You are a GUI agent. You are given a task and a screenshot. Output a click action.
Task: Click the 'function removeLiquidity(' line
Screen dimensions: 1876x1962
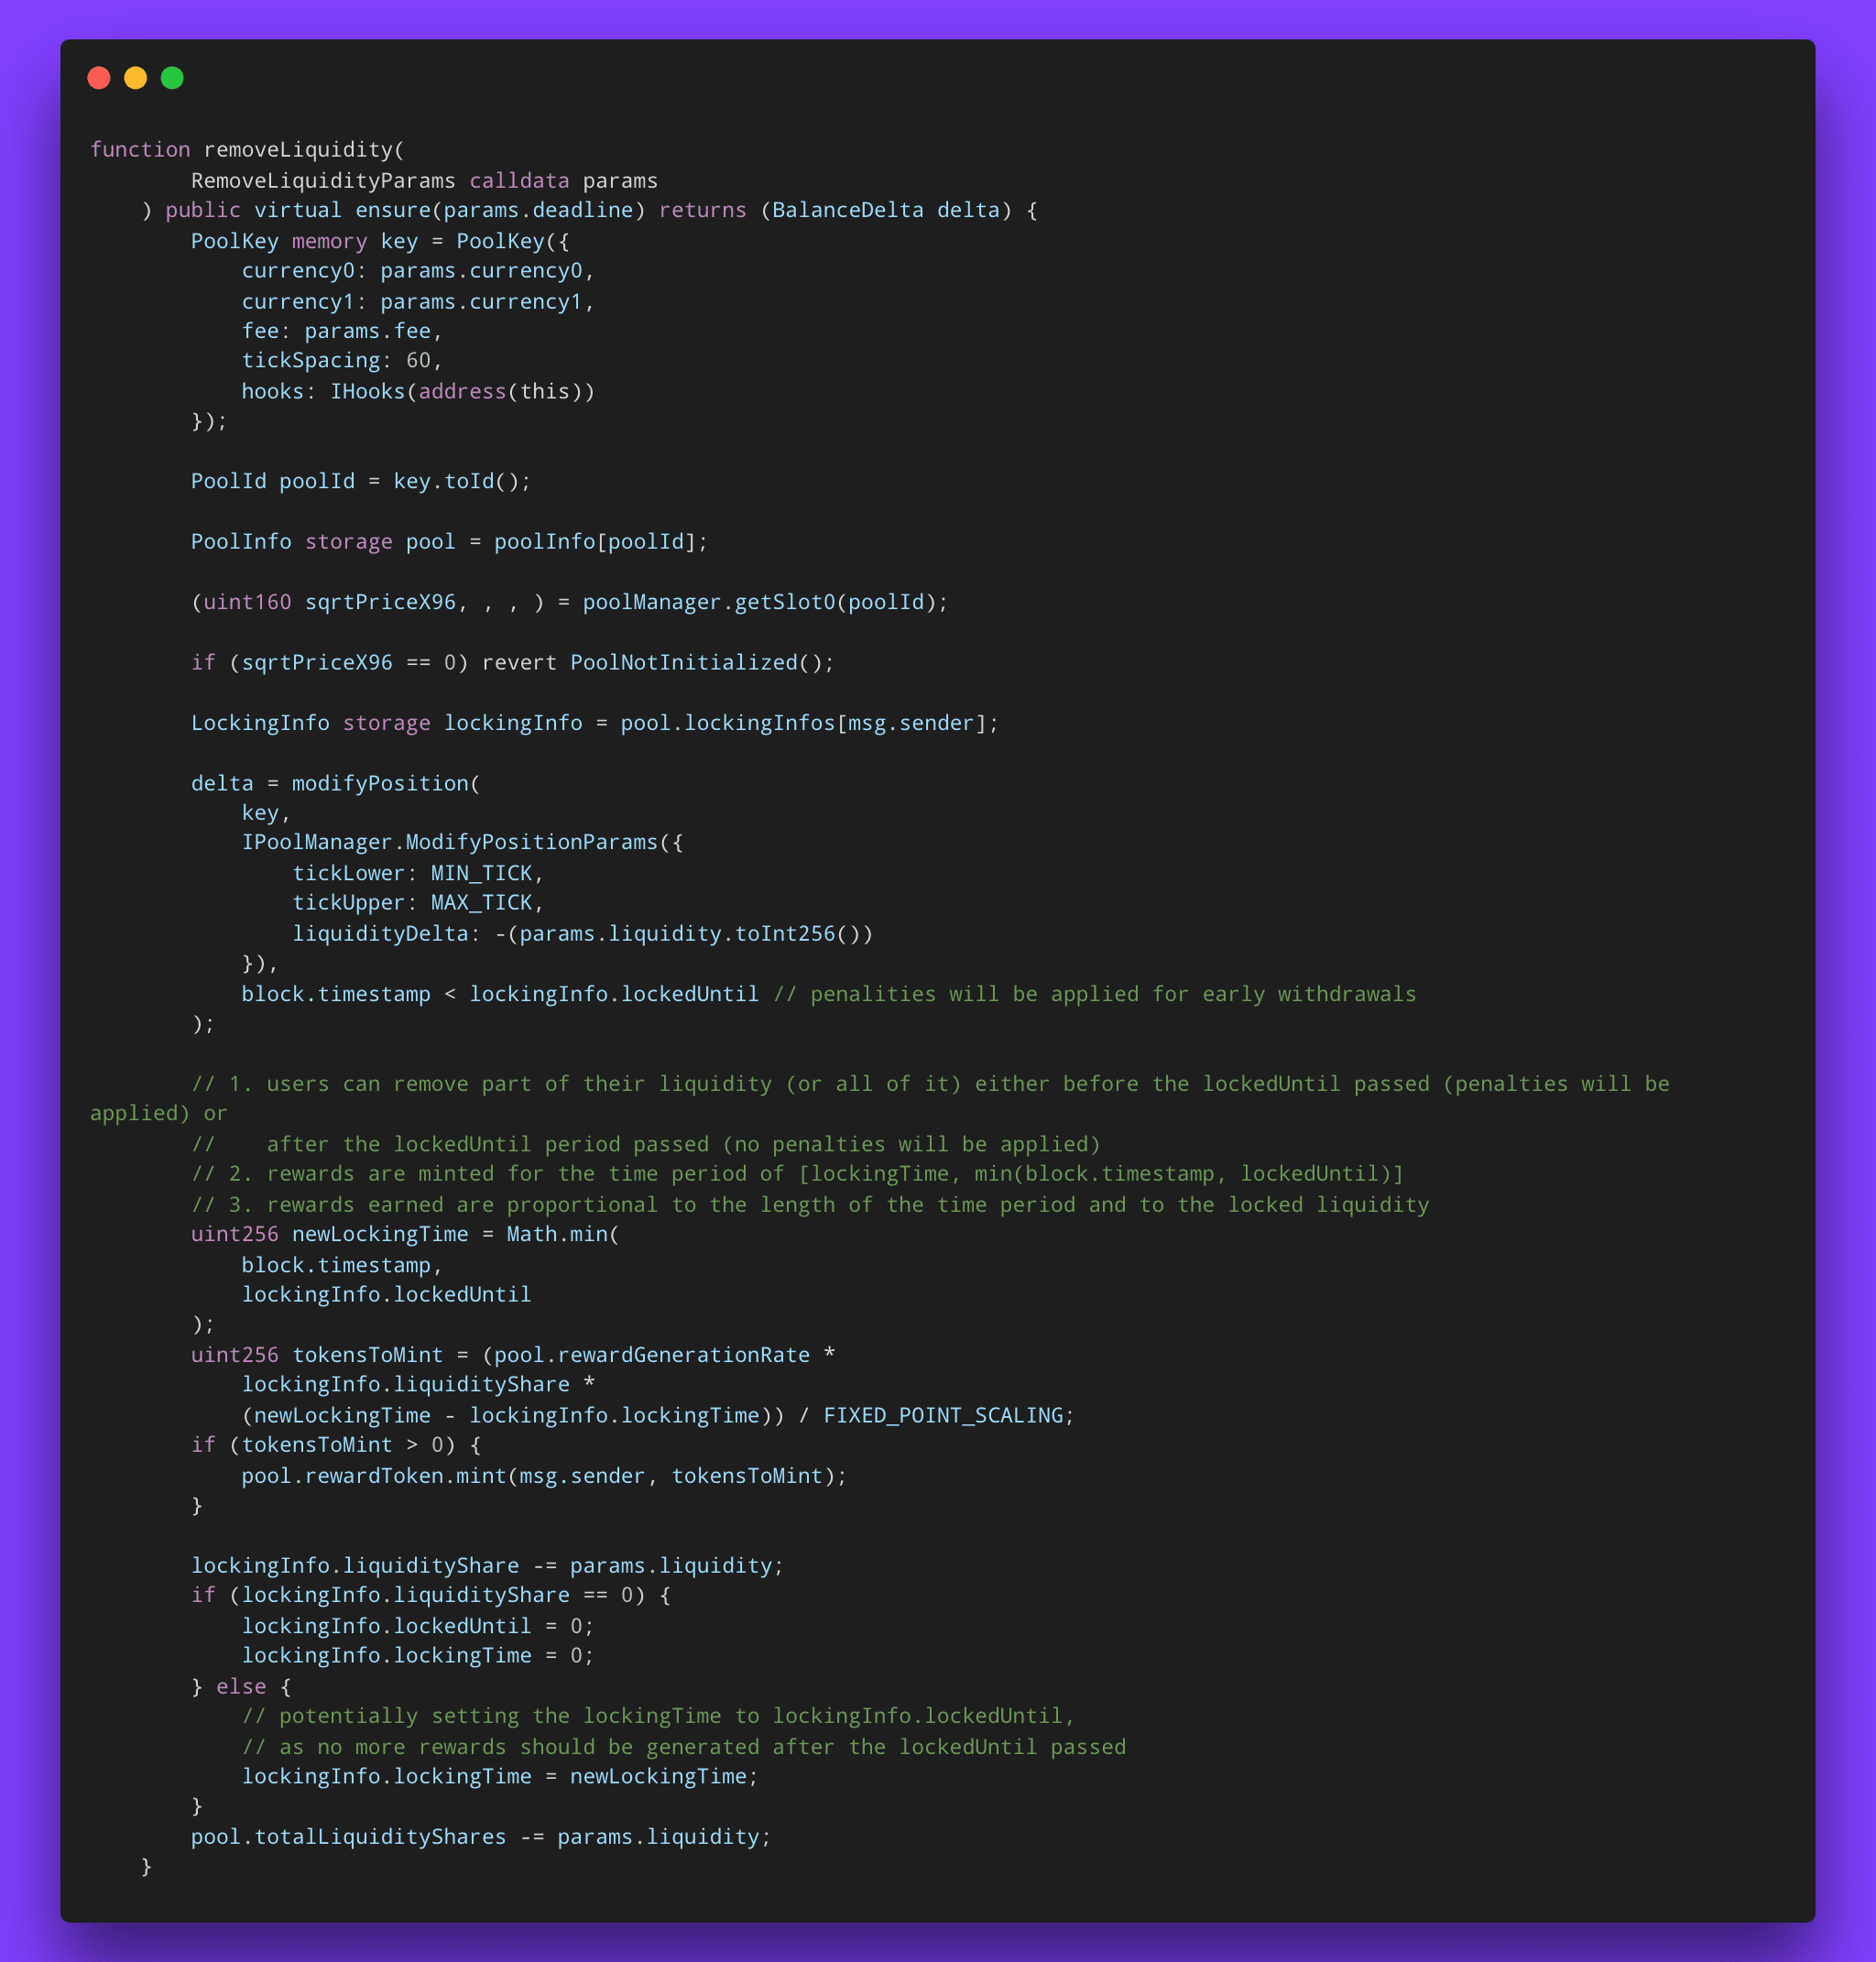tap(247, 150)
